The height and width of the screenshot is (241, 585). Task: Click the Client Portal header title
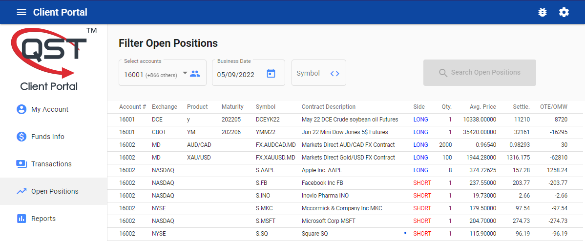point(60,12)
